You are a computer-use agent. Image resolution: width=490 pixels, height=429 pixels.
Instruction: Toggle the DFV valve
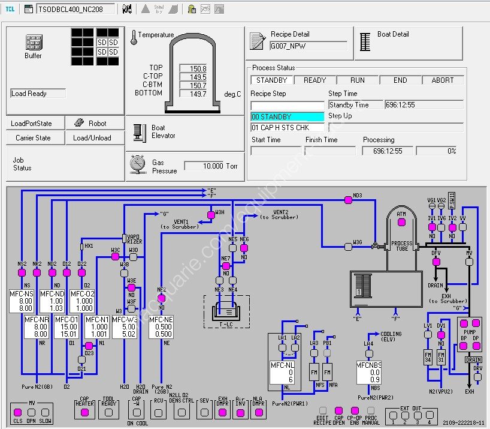pos(436,262)
